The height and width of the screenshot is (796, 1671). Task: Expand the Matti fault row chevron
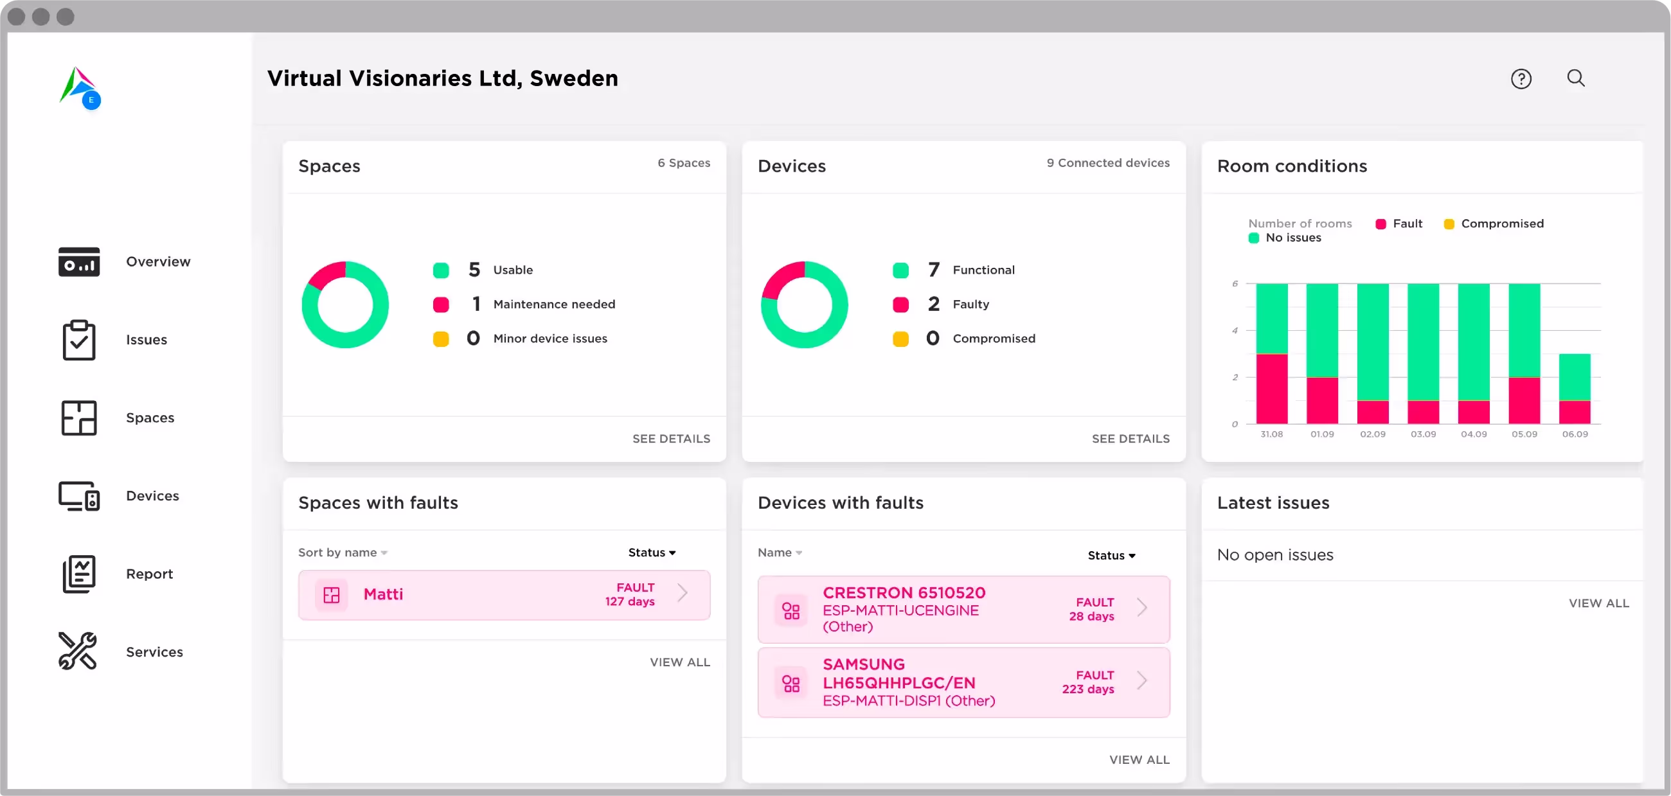pyautogui.click(x=683, y=593)
